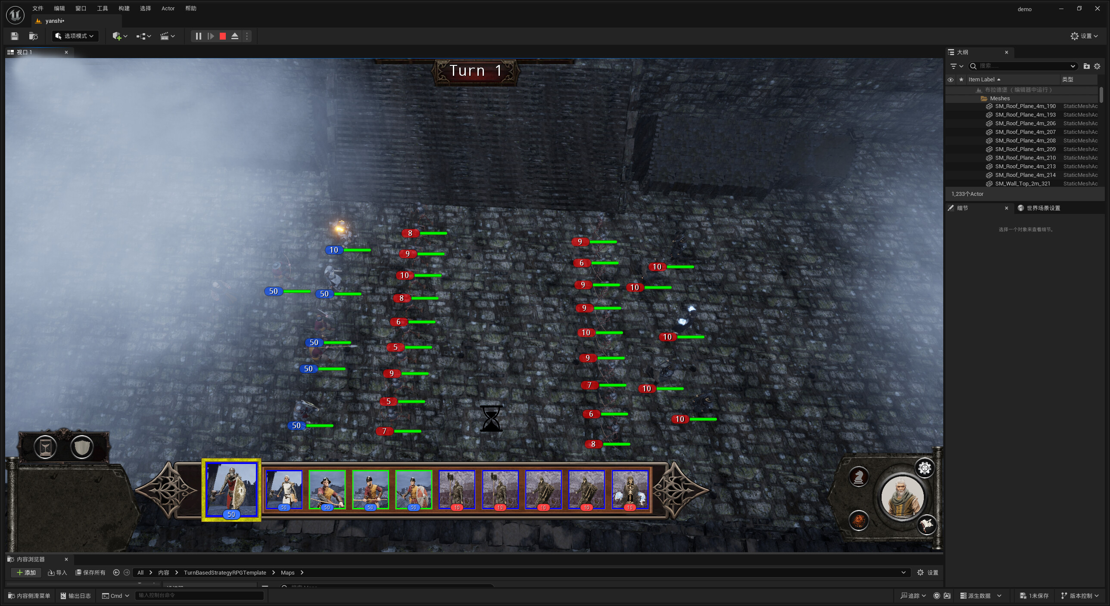Toggle the shield icon in bottom-left HUD

pyautogui.click(x=81, y=447)
